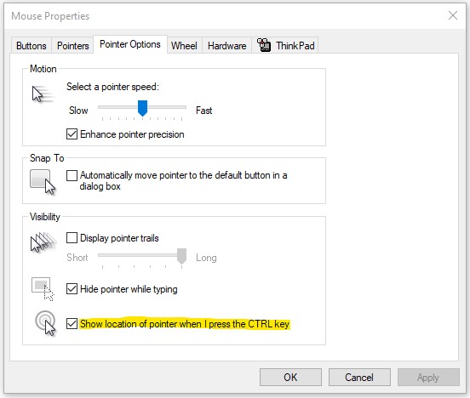470x398 pixels.
Task: Click the CTRL key pointer location icon
Action: (x=45, y=323)
